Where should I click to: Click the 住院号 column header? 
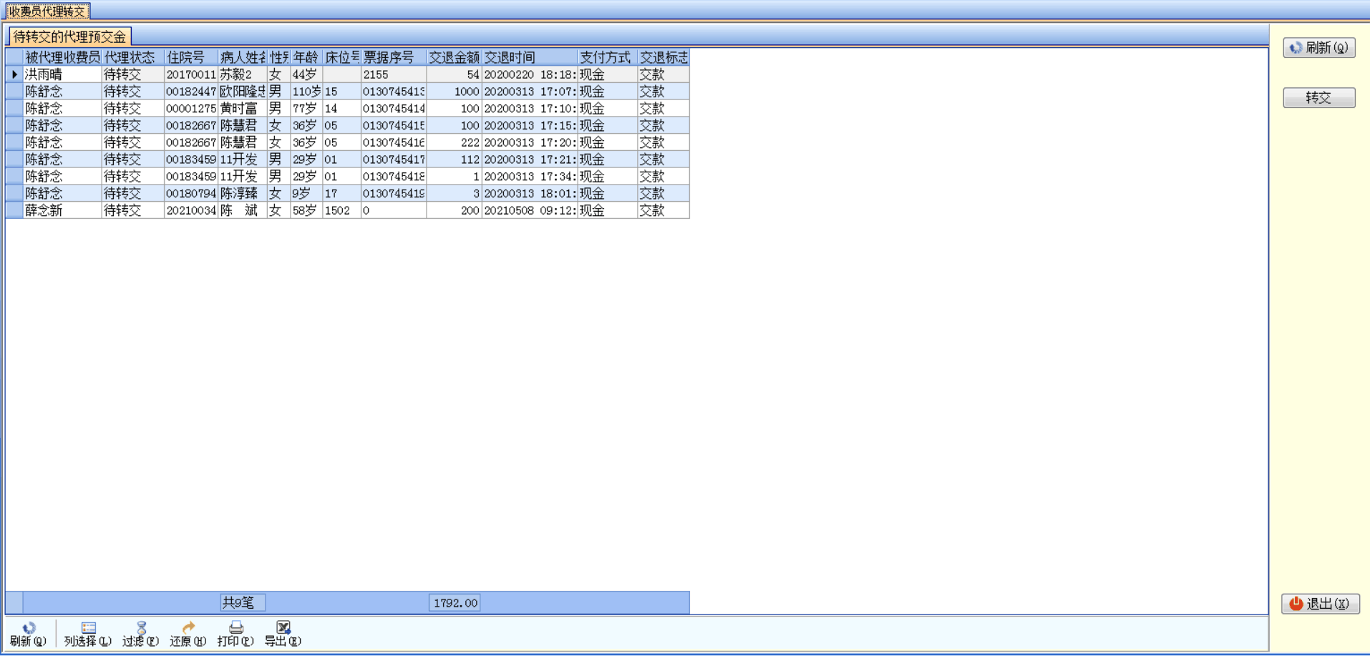point(191,57)
